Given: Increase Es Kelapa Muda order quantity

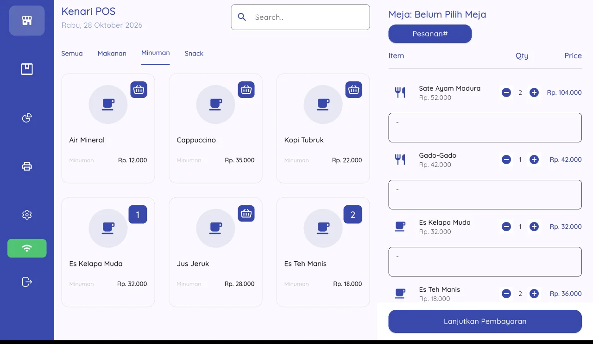Looking at the screenshot, I should (534, 227).
